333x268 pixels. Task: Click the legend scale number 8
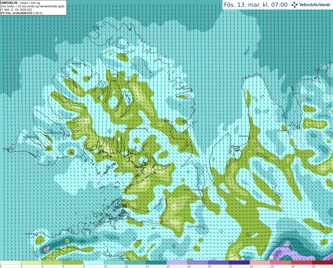84,266
